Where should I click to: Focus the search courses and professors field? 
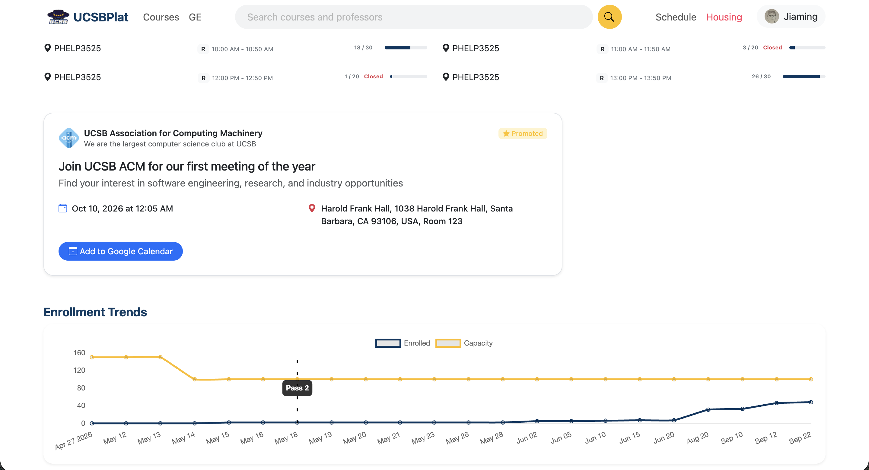pyautogui.click(x=414, y=17)
